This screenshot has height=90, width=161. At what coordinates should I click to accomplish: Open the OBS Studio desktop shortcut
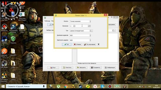(4, 64)
